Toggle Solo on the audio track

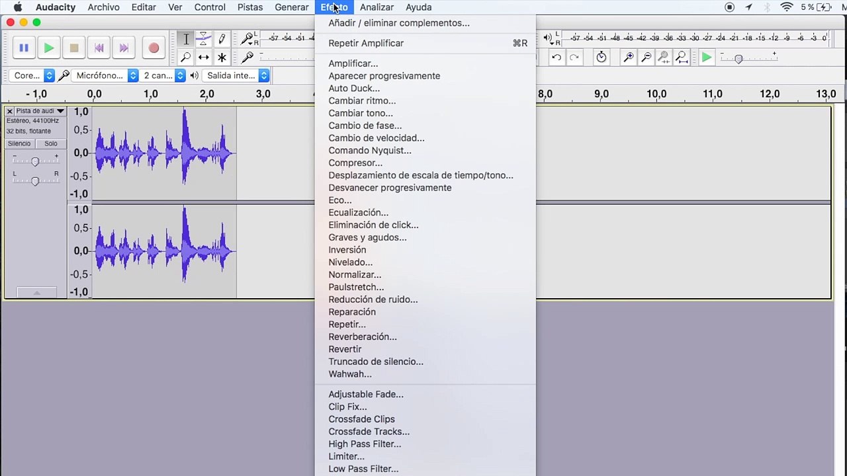(51, 143)
